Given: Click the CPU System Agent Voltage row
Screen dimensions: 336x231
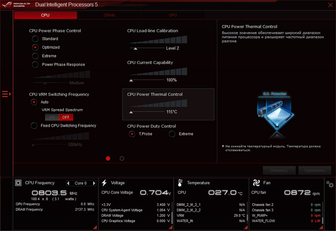Looking at the screenshot, I should (136, 210).
